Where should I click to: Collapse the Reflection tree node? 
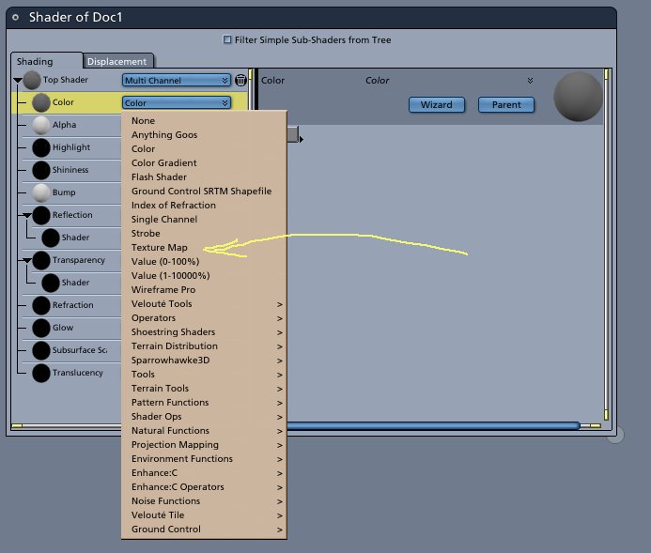pos(27,215)
